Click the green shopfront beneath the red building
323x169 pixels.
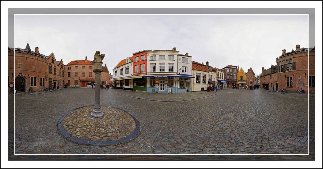point(139,84)
